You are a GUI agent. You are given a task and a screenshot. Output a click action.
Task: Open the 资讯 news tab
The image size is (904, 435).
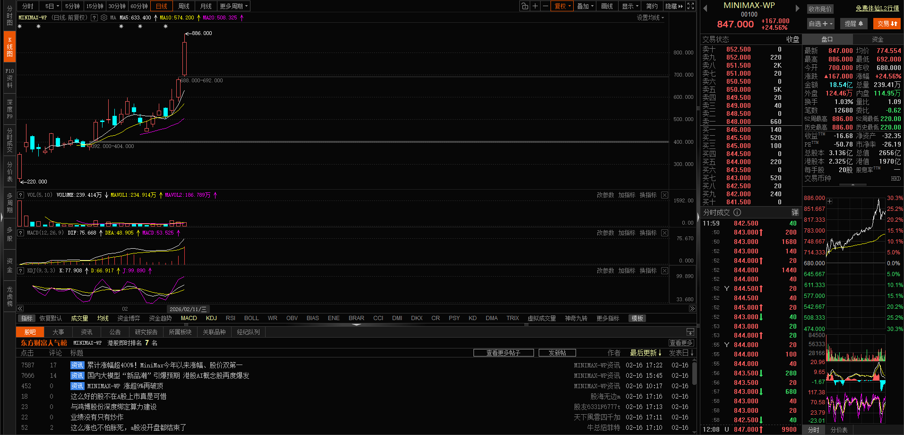click(86, 332)
